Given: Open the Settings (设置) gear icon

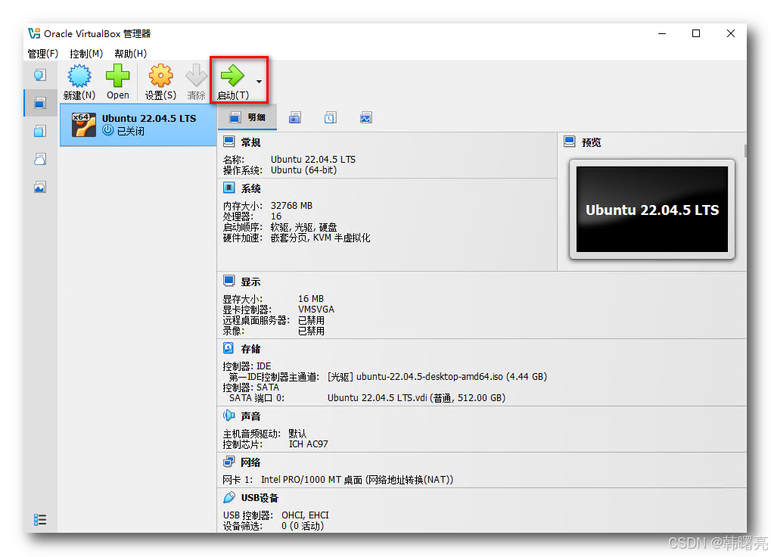Looking at the screenshot, I should click(x=161, y=76).
